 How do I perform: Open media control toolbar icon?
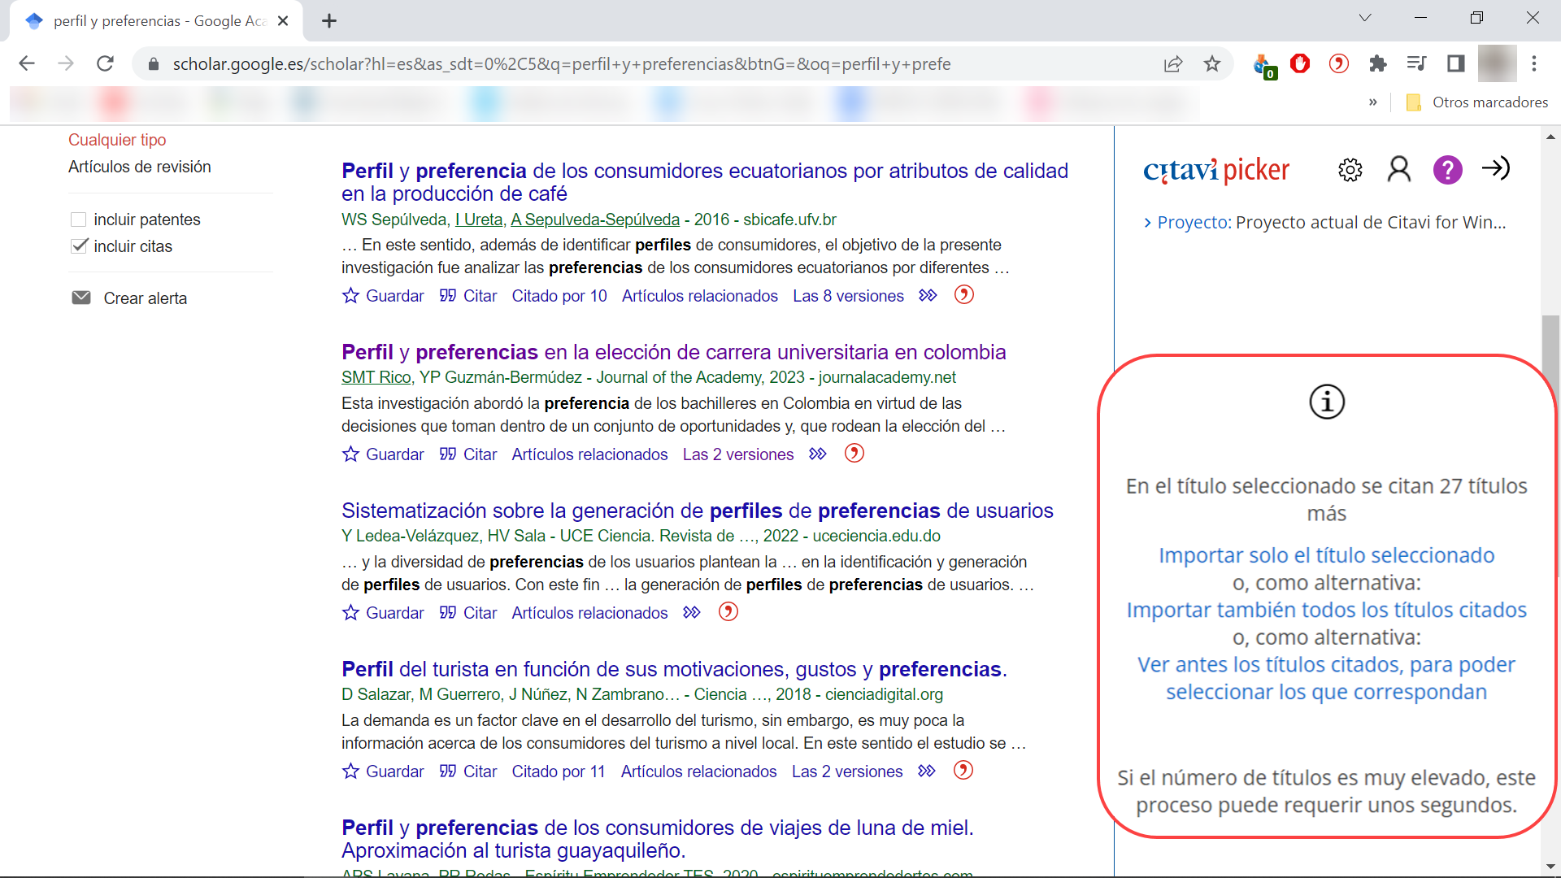pyautogui.click(x=1416, y=63)
